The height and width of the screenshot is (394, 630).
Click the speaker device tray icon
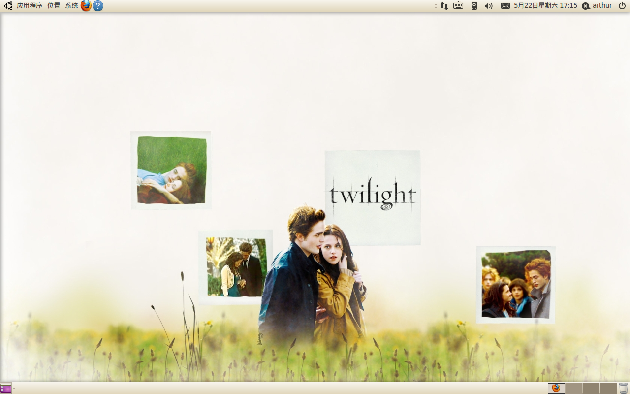(474, 6)
